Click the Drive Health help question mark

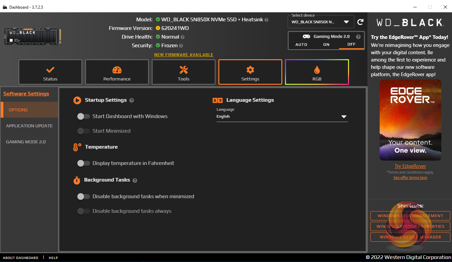pyautogui.click(x=182, y=37)
